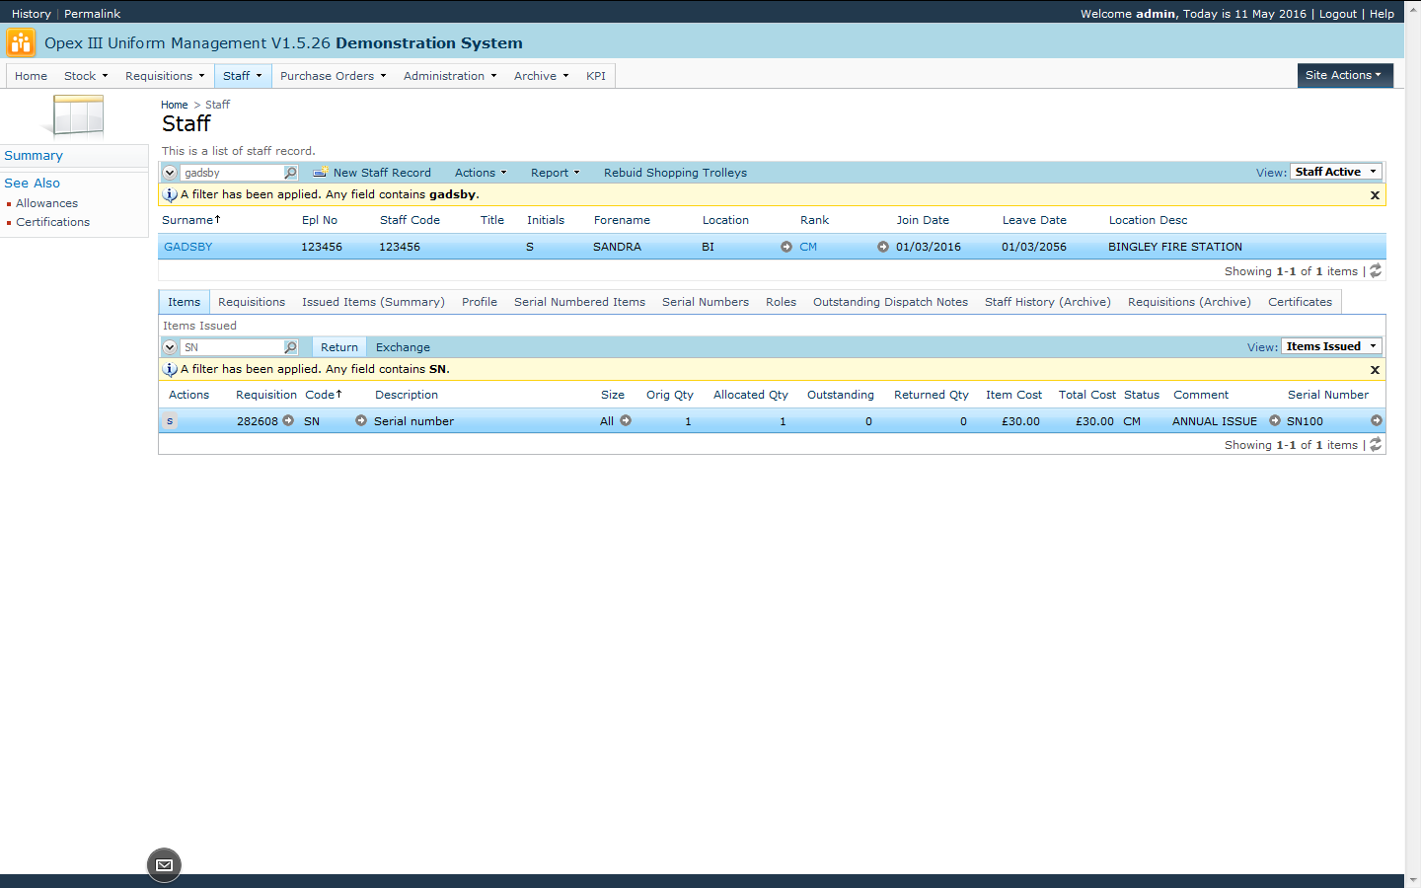Viewport: 1421px width, 888px height.
Task: Close the gadsby filter notification
Action: [1375, 195]
